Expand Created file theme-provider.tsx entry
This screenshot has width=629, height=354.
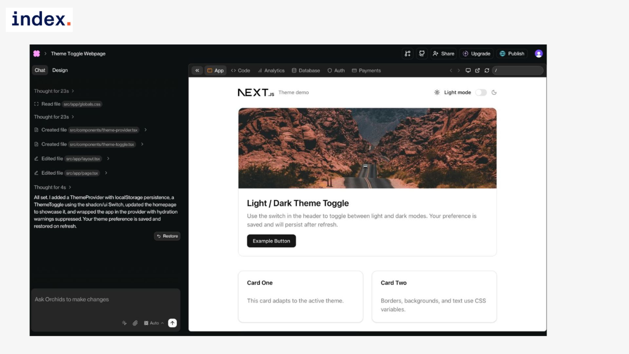click(x=145, y=130)
